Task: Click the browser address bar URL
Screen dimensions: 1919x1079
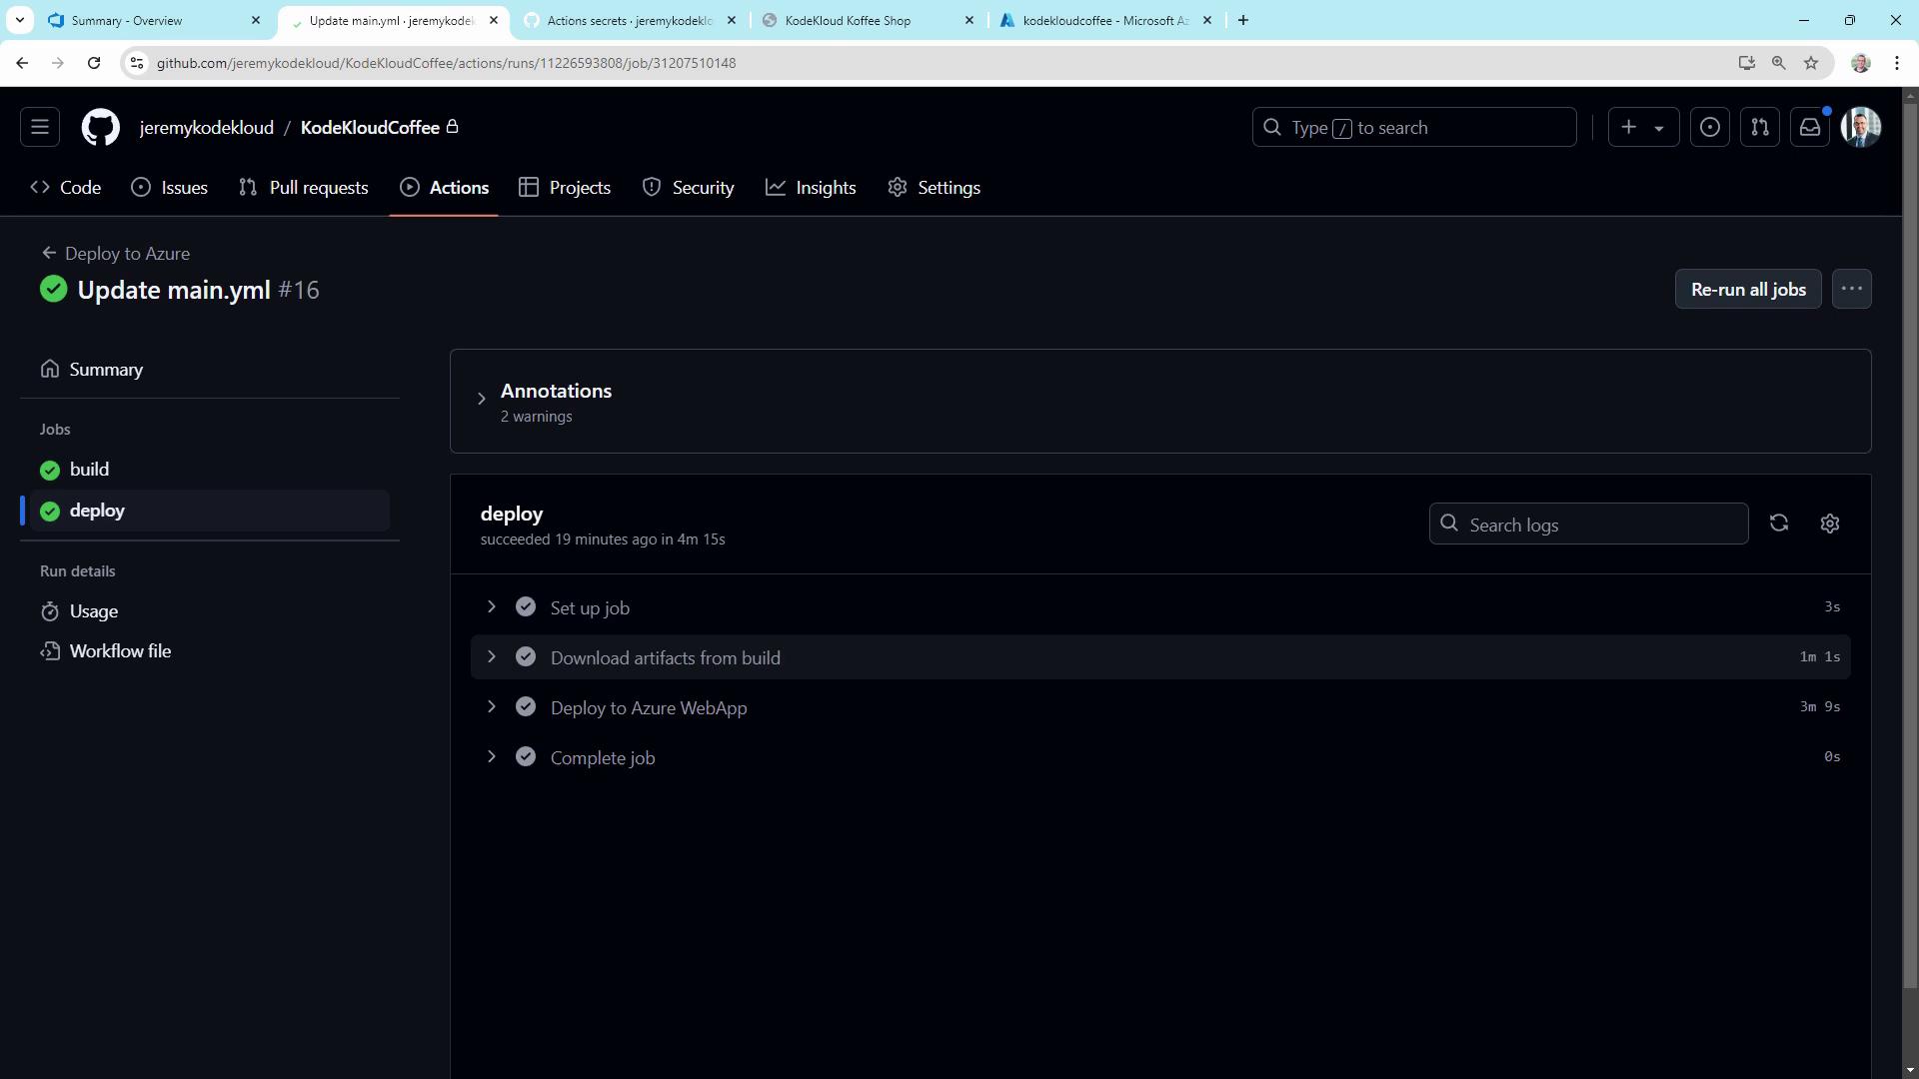Action: (446, 63)
